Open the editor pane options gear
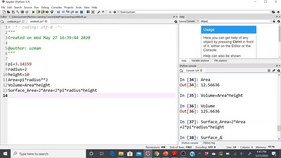 [176, 22]
